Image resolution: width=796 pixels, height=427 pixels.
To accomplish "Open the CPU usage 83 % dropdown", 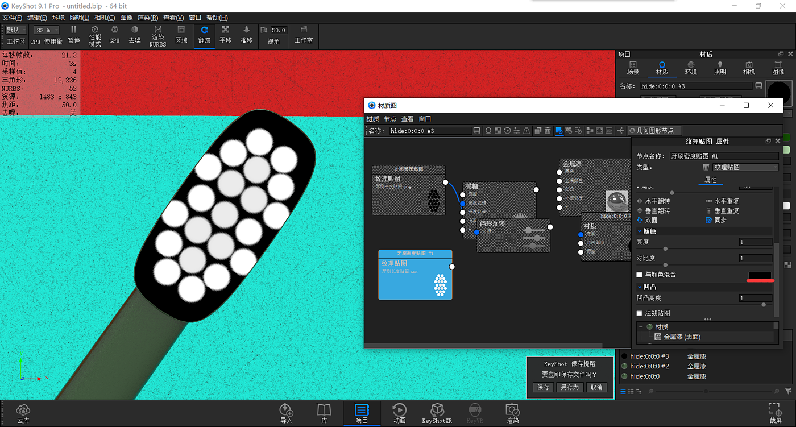I will coord(46,30).
